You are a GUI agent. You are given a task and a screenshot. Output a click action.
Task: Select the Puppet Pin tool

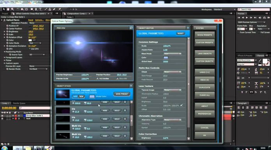(60, 9)
